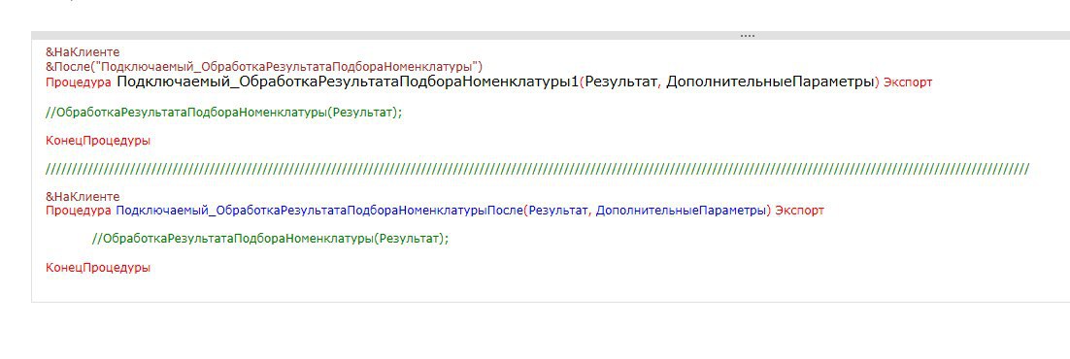
Task: Click the Процедура keyword before the Номенклатуры1 name
Action: 79,82
